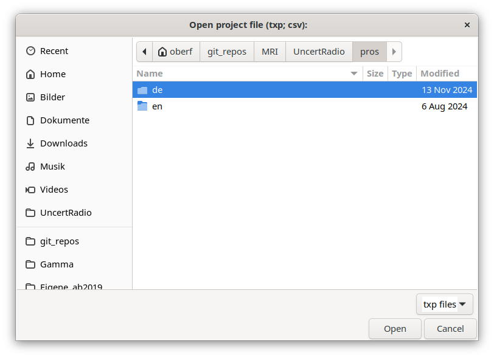Select the UncertRadio path bar segment
This screenshot has height=358, width=494.
coord(319,52)
